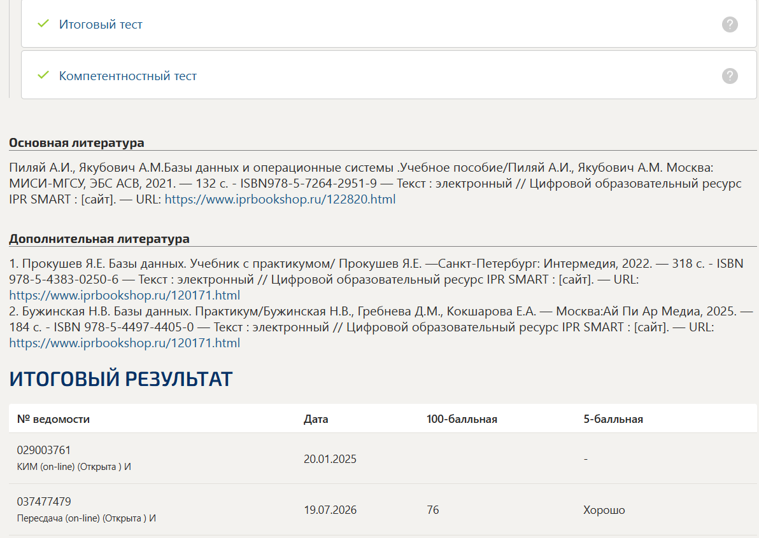The image size is (759, 538).
Task: Follow Бужинская book URL link
Action: coord(124,343)
